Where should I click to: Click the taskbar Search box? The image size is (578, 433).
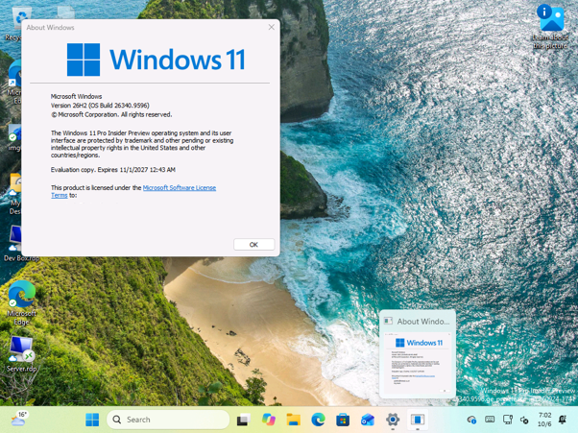[x=168, y=420]
